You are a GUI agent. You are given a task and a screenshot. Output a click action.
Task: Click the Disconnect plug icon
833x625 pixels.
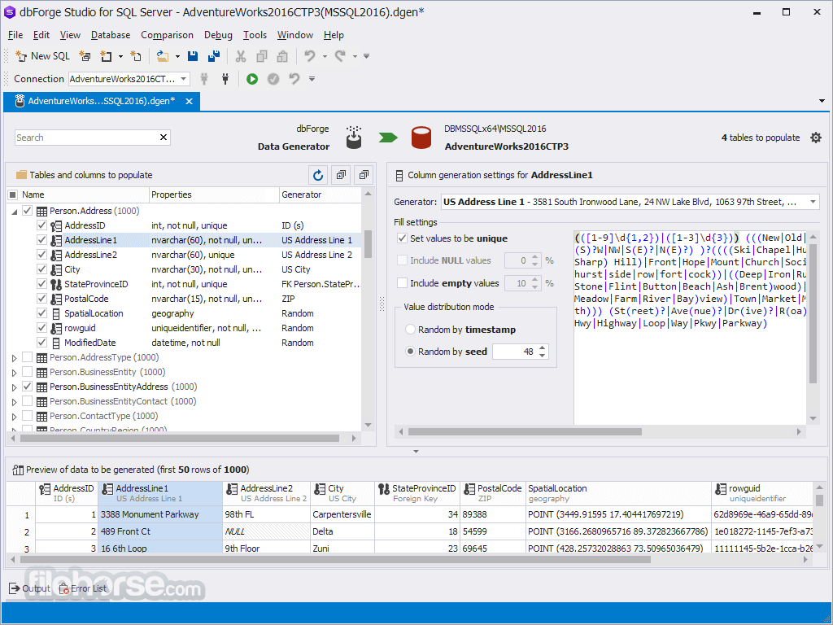pos(204,79)
